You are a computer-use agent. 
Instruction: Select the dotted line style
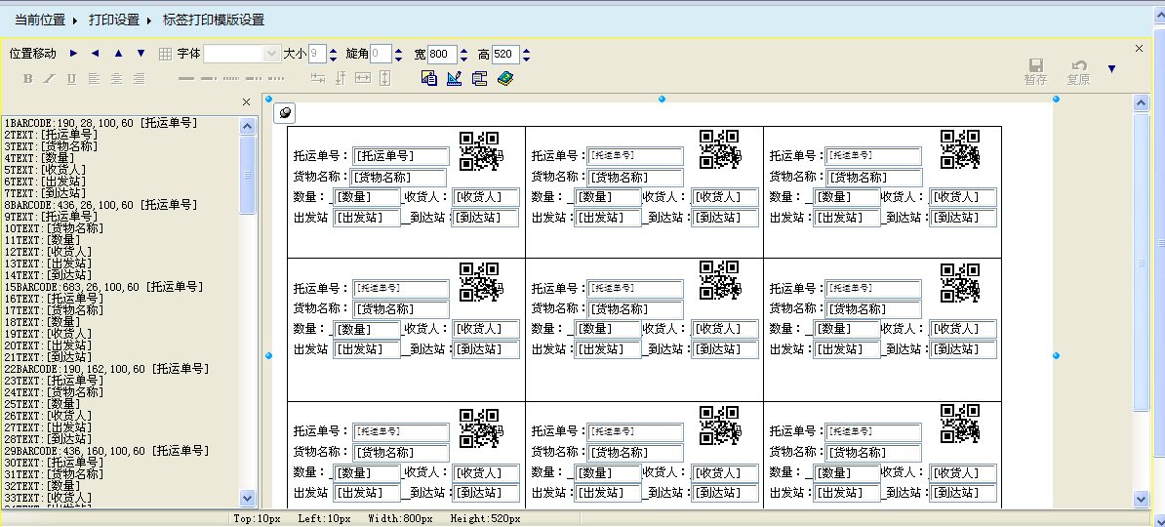click(x=231, y=78)
